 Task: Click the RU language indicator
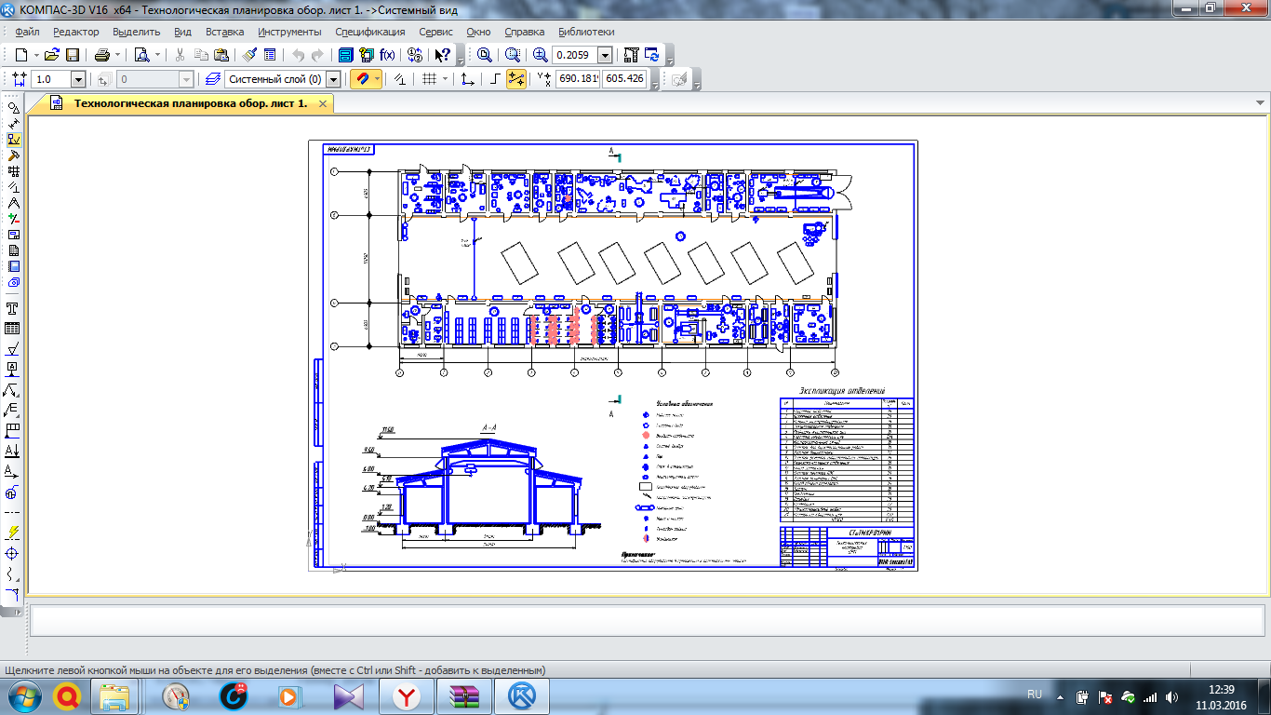1034,695
